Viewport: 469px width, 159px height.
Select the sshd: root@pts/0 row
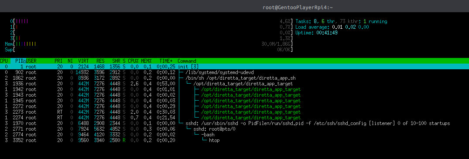click(235, 129)
